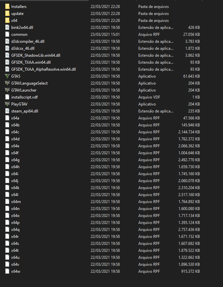Click the GFSDK_TXAA.win64.dll file icon

(x=7, y=62)
